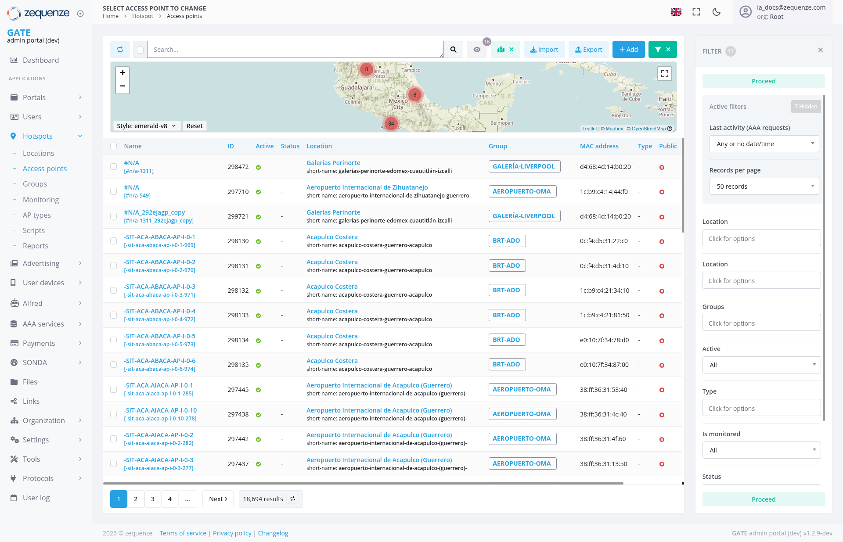Select Groups in the Hotspots sidebar menu
Image resolution: width=843 pixels, height=542 pixels.
click(x=35, y=184)
